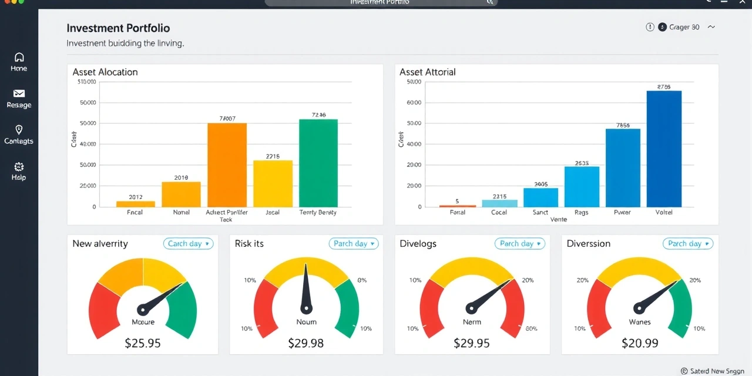The height and width of the screenshot is (376, 752).
Task: Click the Investment Portfolio heading
Action: pos(118,28)
